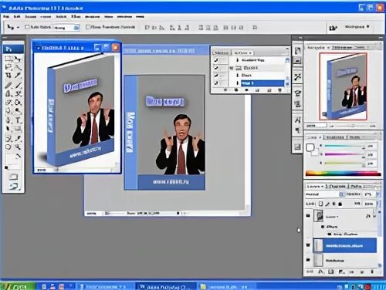Click the Fill value field in Layers
The height and width of the screenshot is (290, 386).
[369, 204]
